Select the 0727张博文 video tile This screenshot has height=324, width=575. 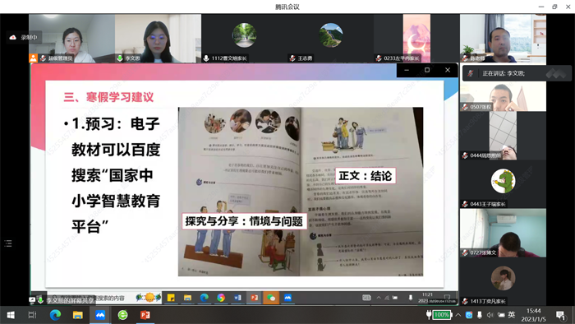(503, 233)
